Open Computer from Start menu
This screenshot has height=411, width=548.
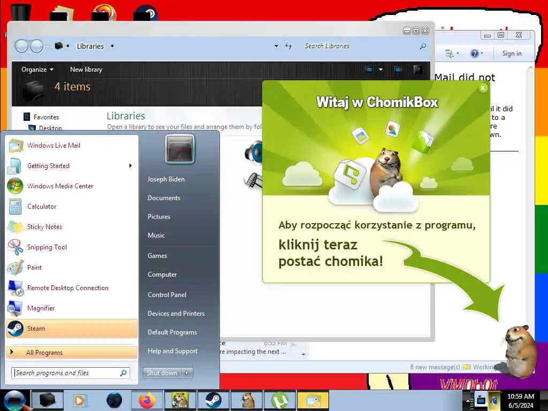coord(162,275)
